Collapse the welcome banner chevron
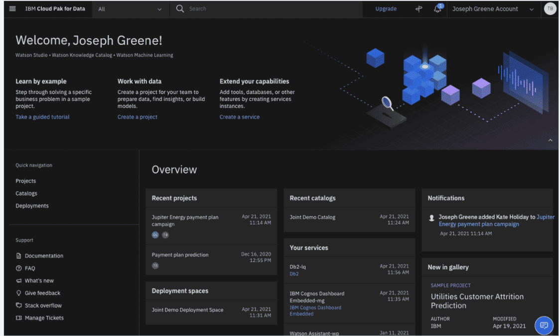The width and height of the screenshot is (560, 336). [x=551, y=140]
